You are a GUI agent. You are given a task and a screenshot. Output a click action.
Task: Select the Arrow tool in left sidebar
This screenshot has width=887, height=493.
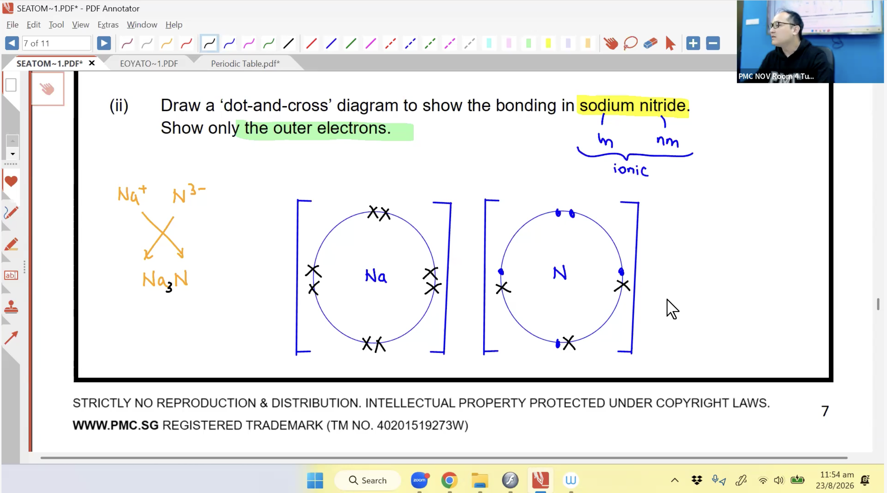11,338
